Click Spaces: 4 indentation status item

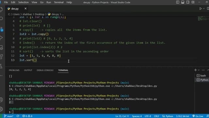tap(137, 116)
